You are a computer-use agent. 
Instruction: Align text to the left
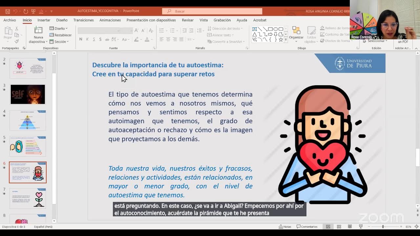pos(161,39)
